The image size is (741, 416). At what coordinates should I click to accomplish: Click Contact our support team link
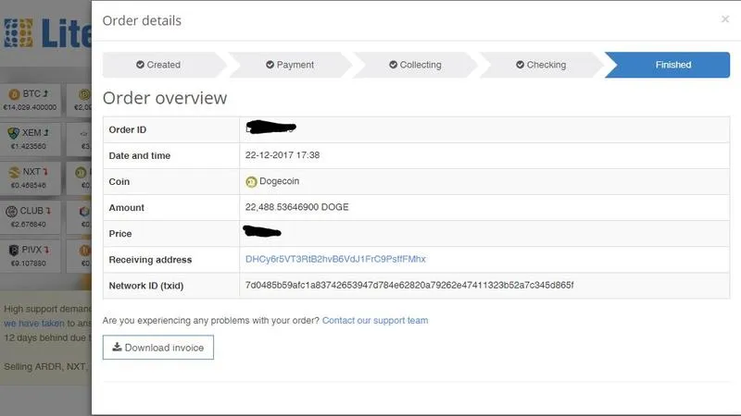375,320
